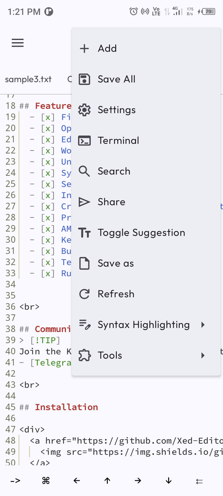Click the Save All floppy icon
Viewport: 223px width, 496px height.
[x=84, y=79]
